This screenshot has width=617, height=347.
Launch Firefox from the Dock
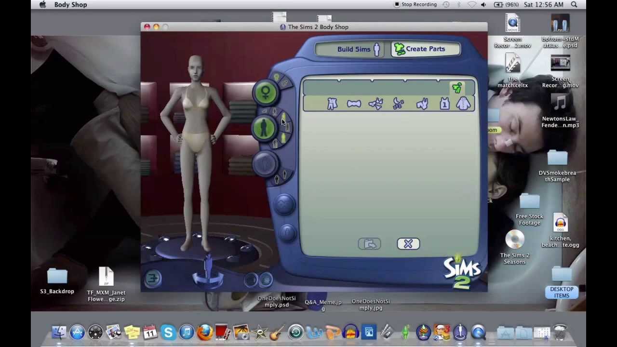[205, 333]
